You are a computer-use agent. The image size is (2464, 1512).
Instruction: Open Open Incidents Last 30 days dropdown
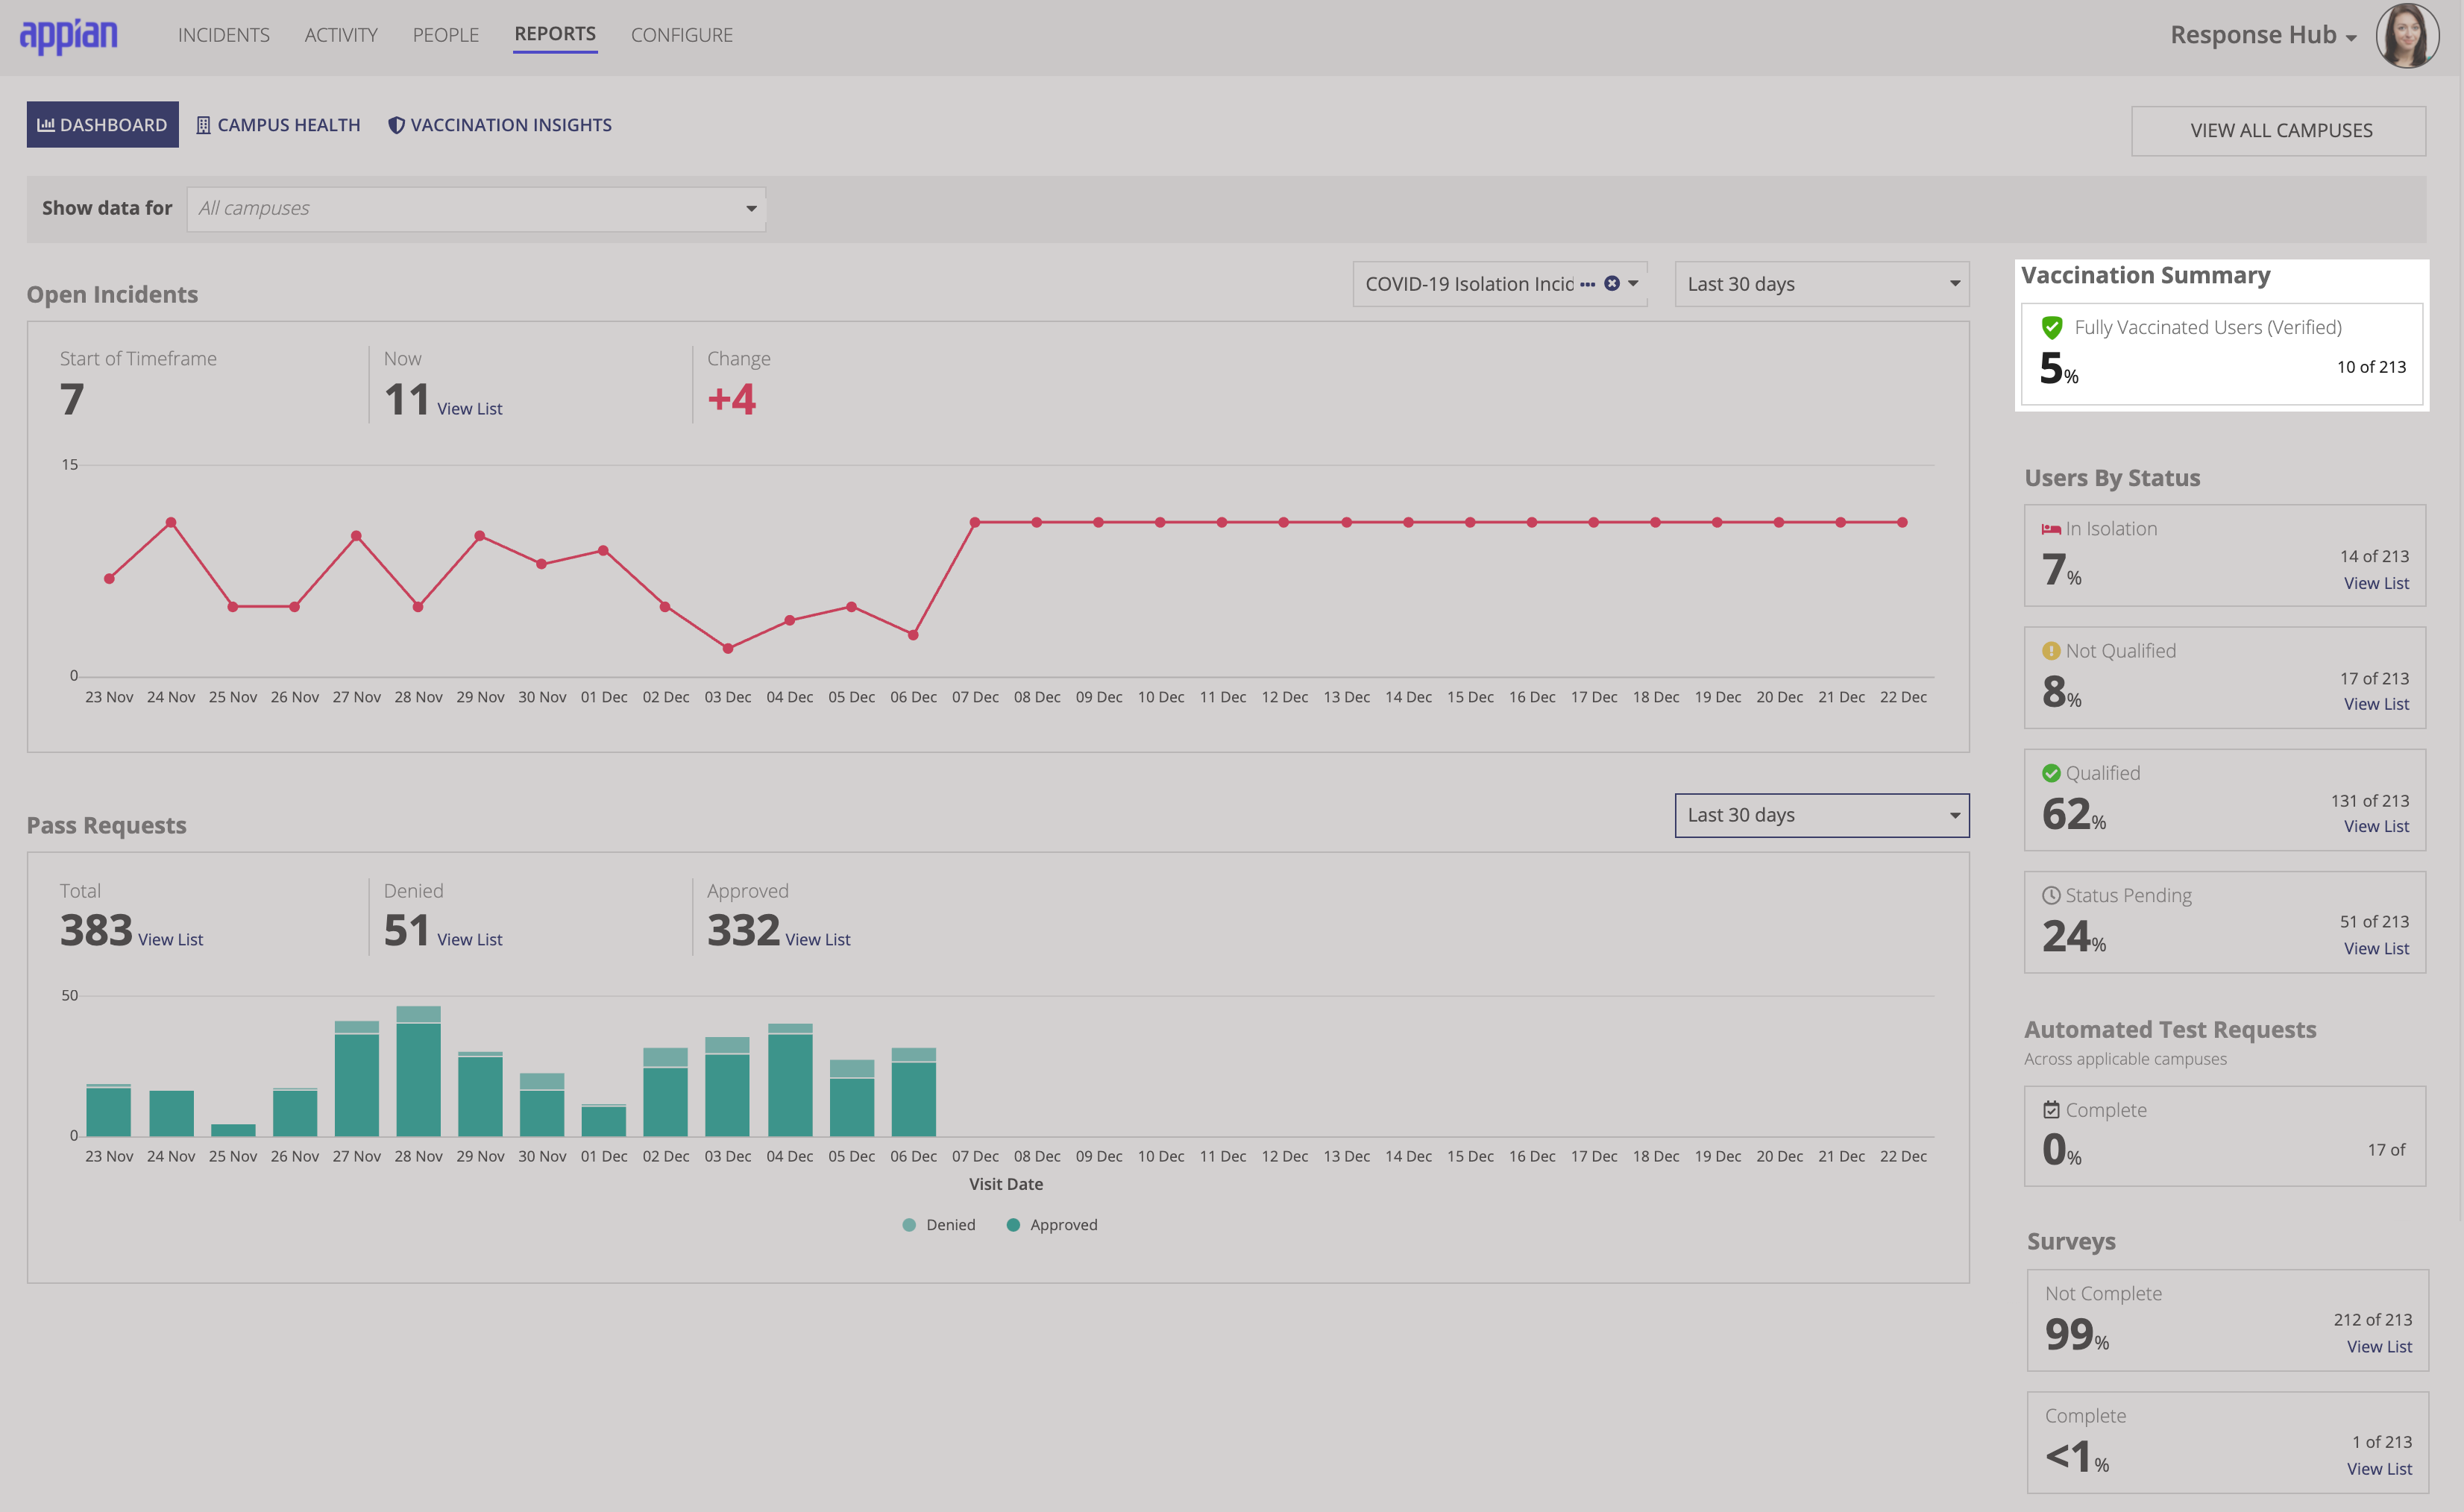pos(1822,284)
